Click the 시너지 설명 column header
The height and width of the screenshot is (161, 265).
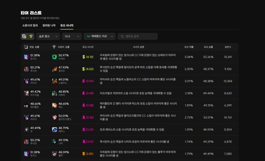[x=138, y=47]
